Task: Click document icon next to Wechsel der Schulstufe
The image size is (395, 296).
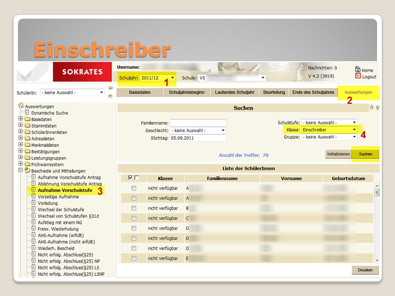Action: point(34,209)
